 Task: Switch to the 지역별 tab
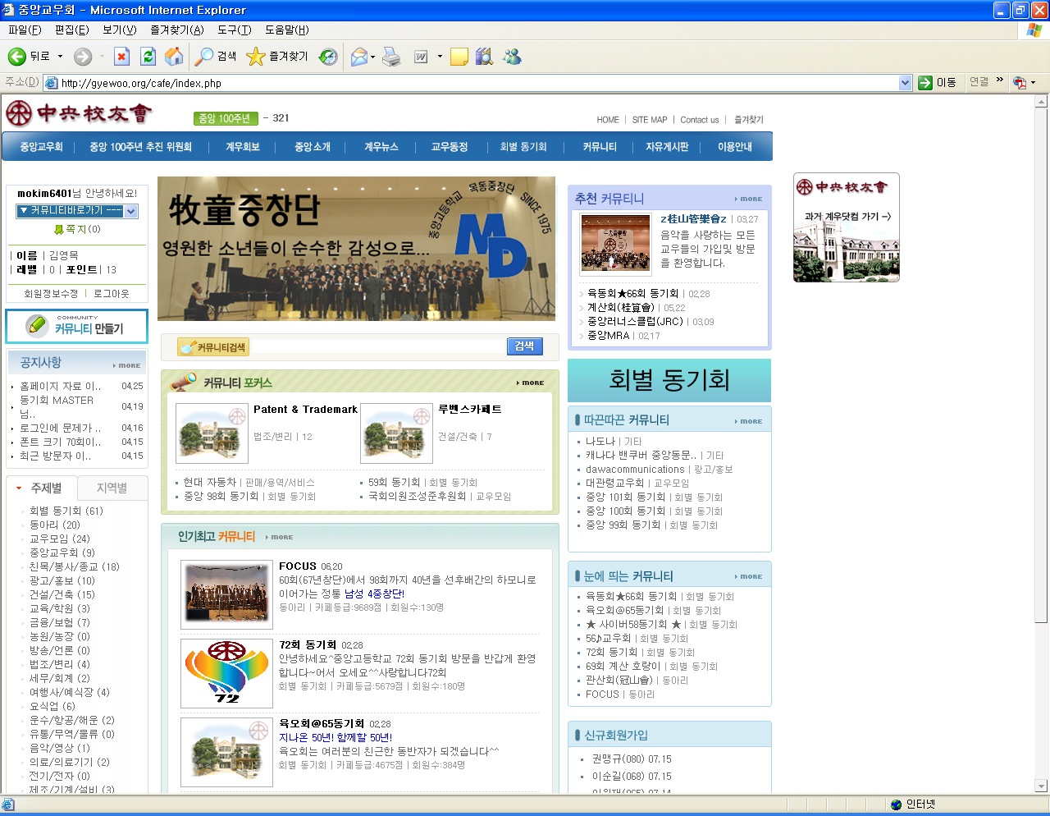112,488
